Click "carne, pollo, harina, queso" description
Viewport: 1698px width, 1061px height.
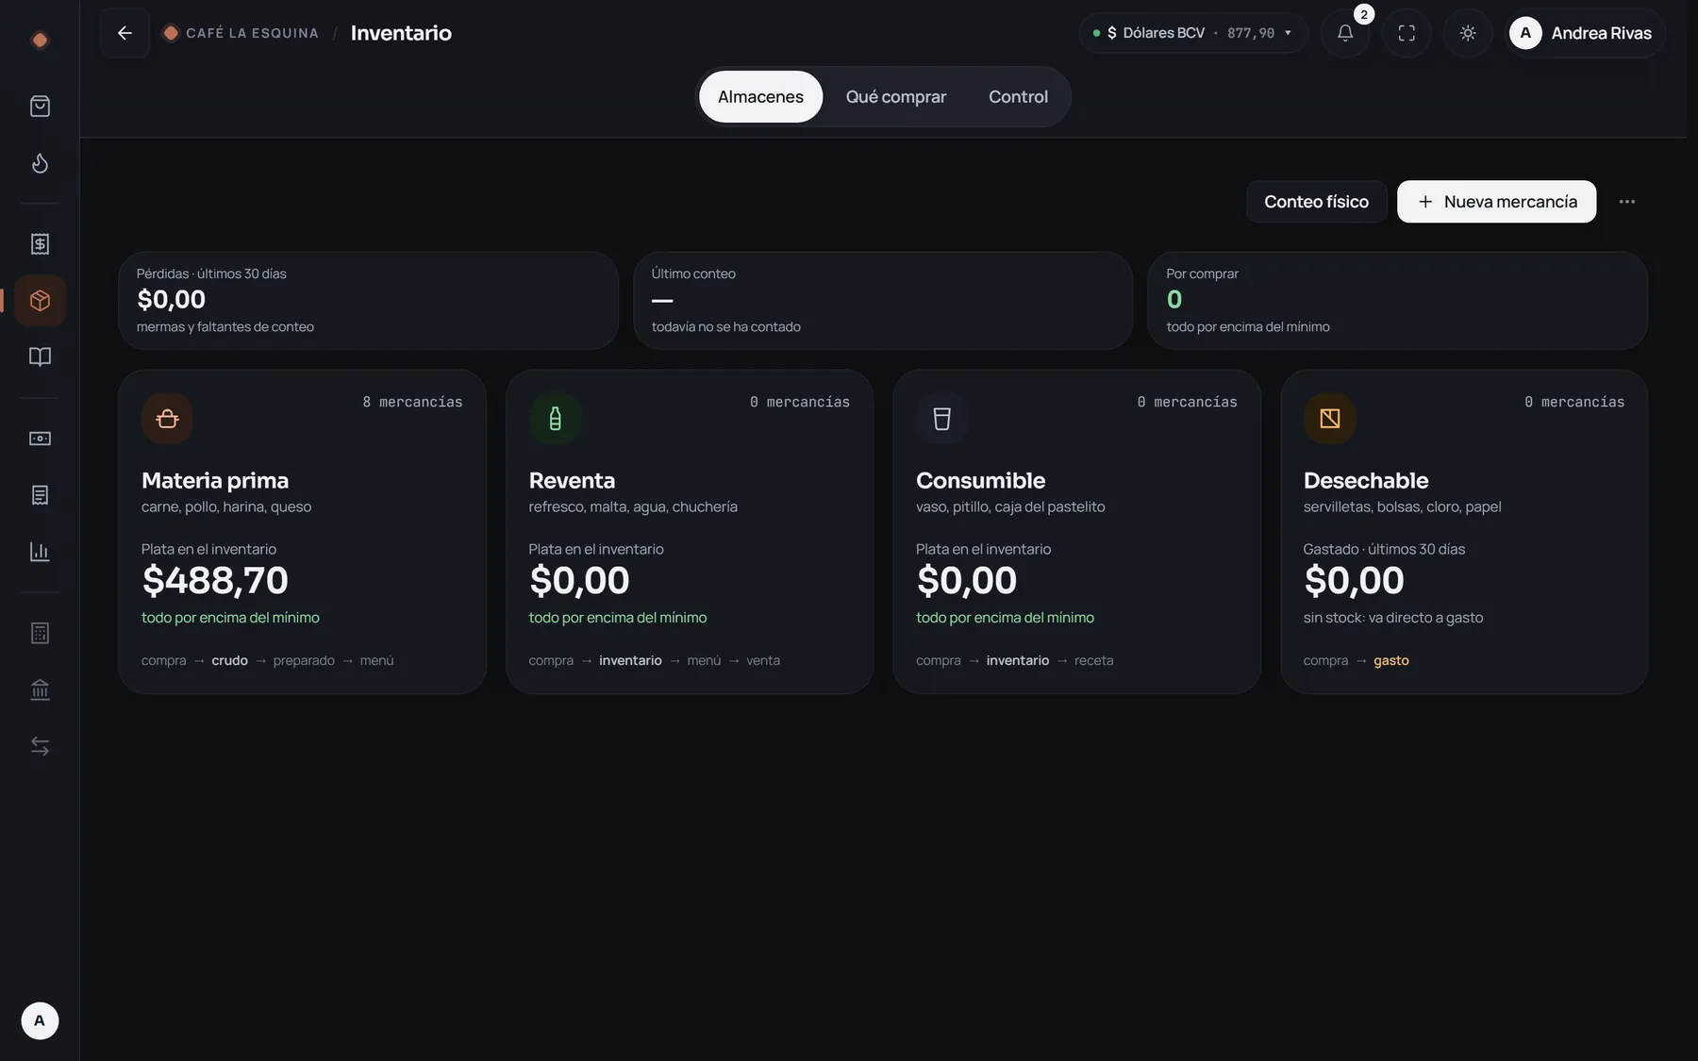[x=226, y=506]
